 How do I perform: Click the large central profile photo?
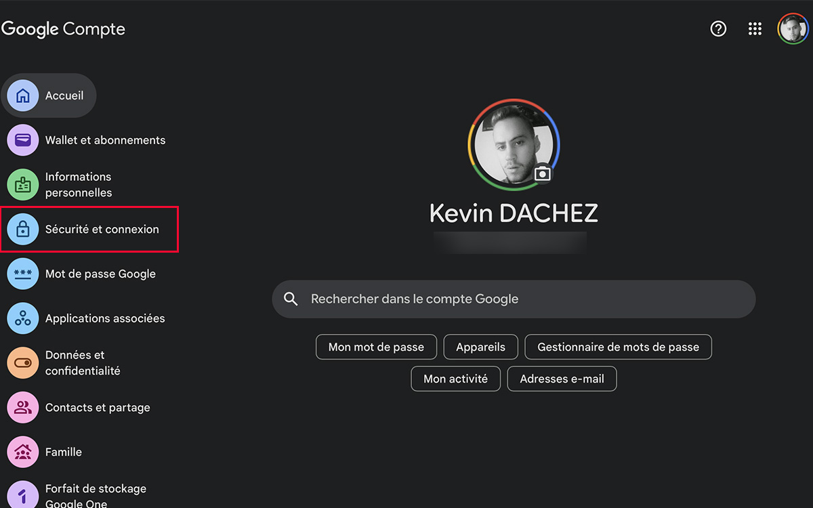[514, 144]
